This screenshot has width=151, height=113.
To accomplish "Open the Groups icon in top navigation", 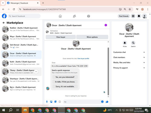I will (88, 16).
